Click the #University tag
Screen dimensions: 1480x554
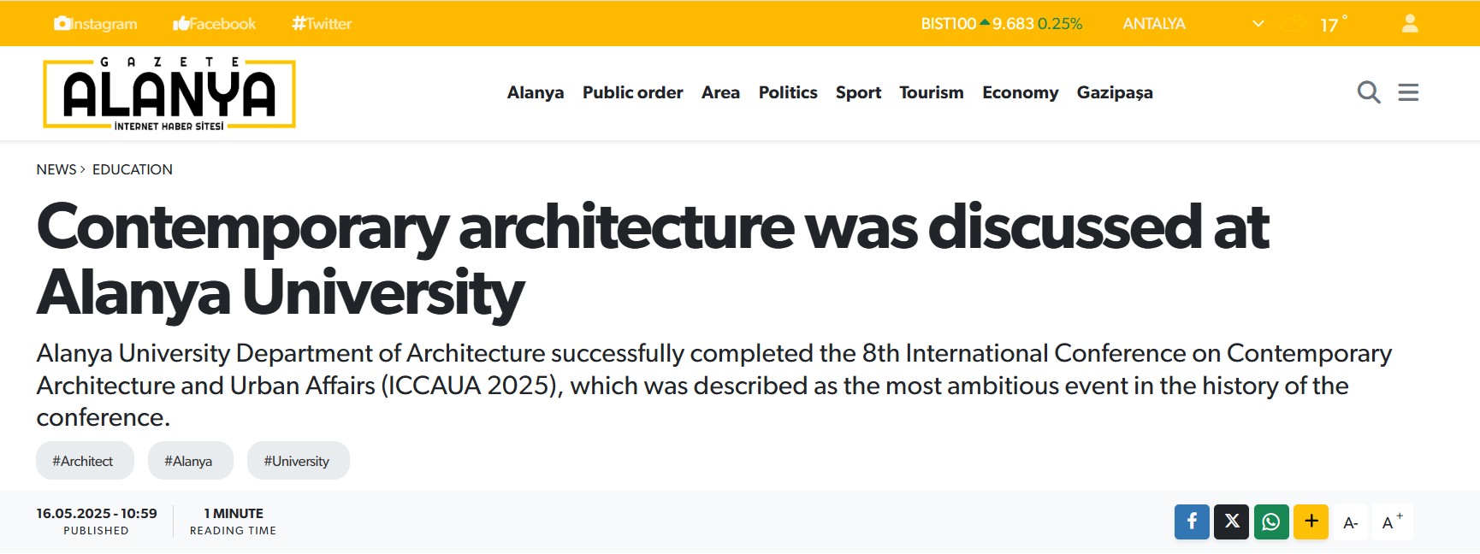pos(297,461)
